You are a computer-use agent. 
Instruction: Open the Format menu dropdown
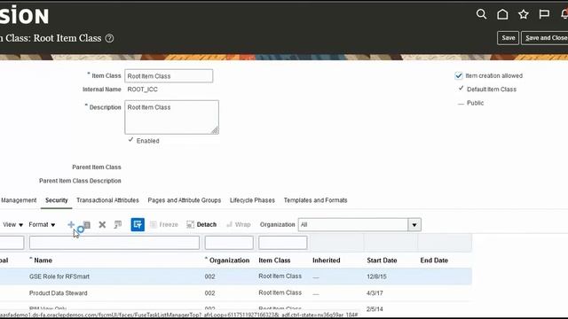pyautogui.click(x=42, y=224)
